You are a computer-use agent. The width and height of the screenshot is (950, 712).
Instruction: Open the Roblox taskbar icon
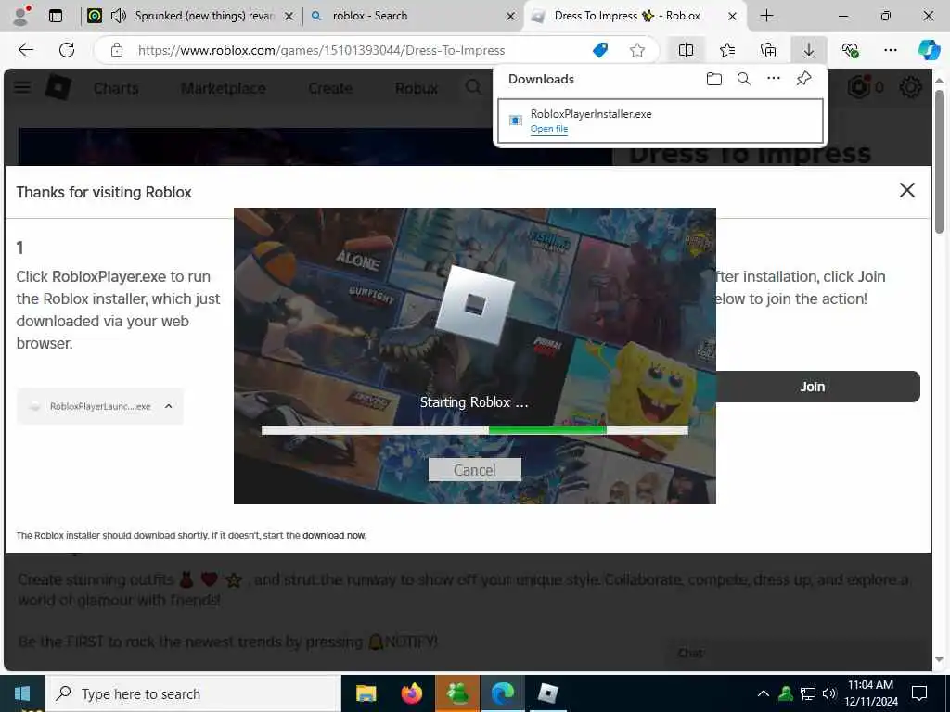click(x=547, y=693)
